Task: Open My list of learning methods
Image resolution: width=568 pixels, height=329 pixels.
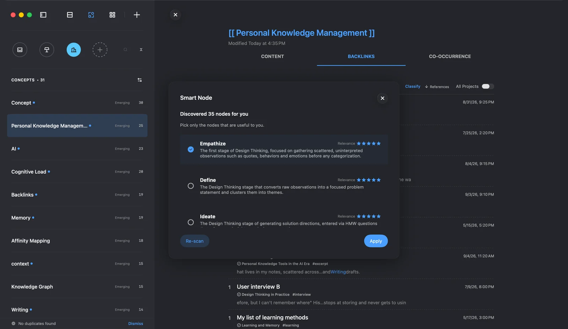Action: 272,318
